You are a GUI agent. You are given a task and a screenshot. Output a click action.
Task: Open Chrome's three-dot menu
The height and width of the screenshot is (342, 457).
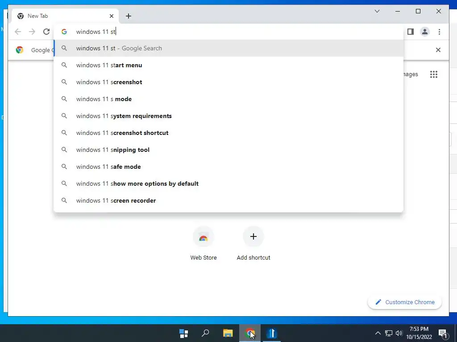(x=439, y=32)
